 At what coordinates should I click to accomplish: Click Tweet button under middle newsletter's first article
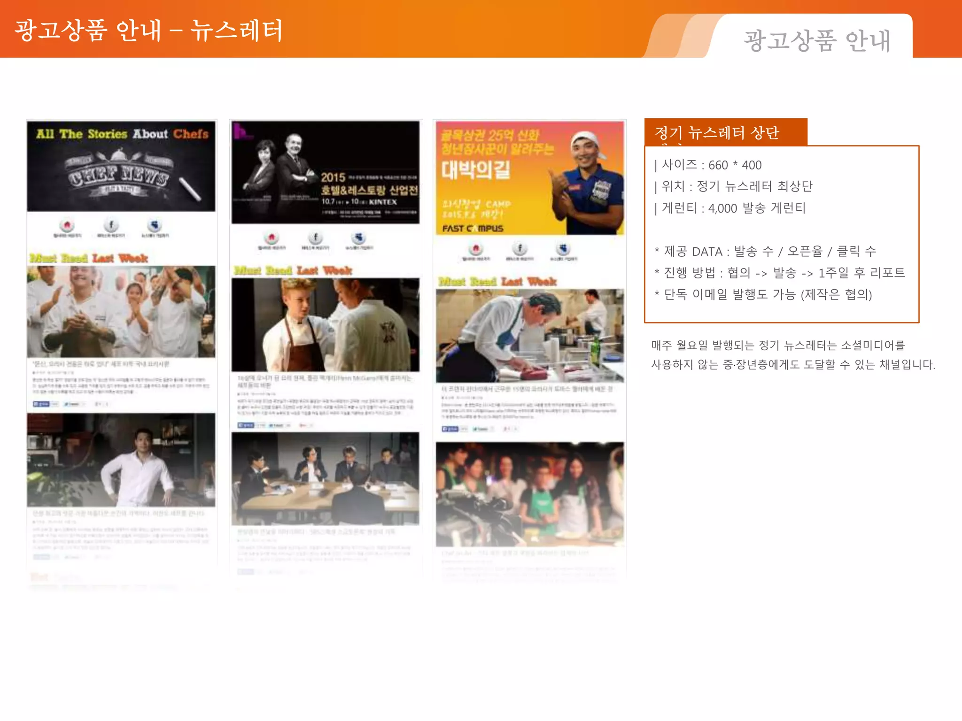276,425
